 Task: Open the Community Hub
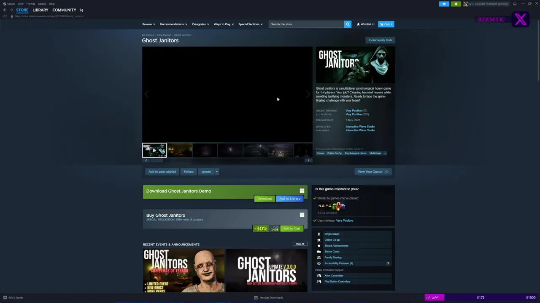[x=380, y=40]
